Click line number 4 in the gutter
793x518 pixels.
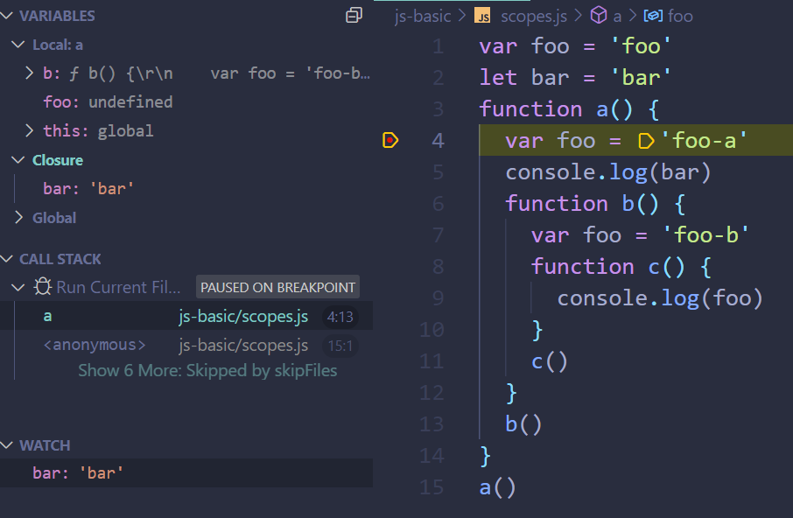[438, 141]
